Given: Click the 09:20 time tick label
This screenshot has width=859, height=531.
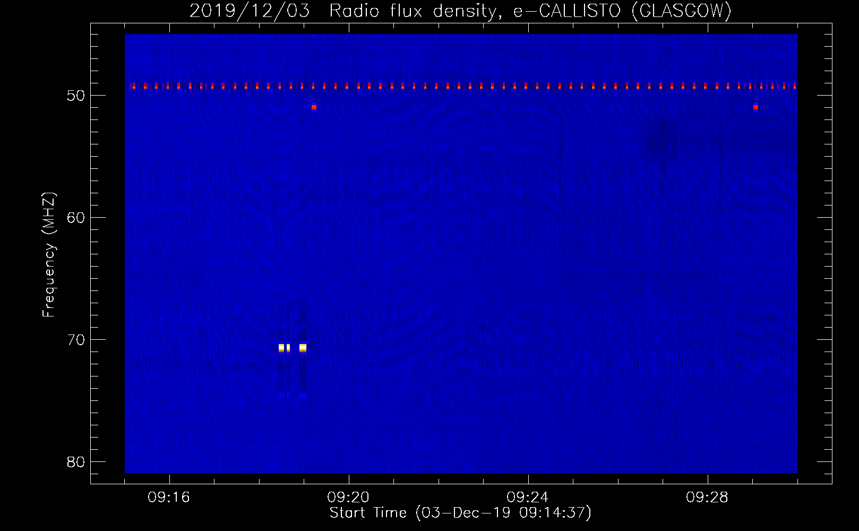Looking at the screenshot, I should pos(348,498).
